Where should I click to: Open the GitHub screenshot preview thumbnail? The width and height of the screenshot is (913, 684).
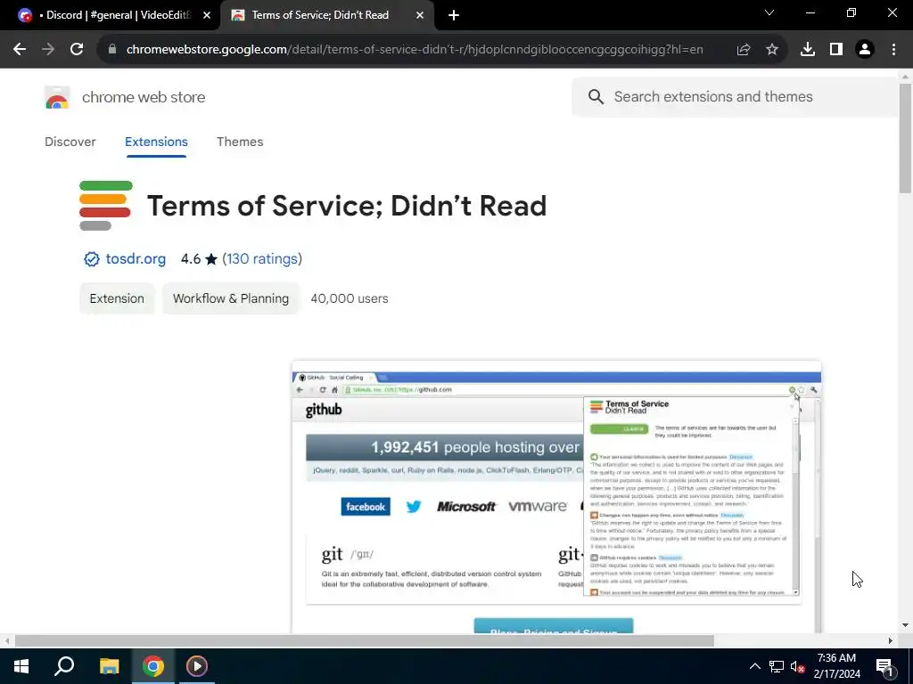(556, 497)
